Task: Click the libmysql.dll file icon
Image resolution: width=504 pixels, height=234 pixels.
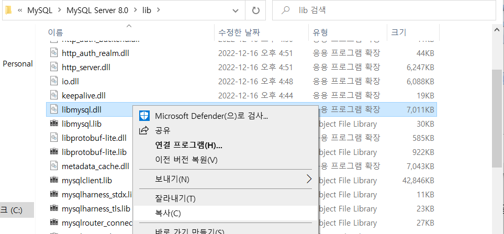Action: pyautogui.click(x=54, y=109)
